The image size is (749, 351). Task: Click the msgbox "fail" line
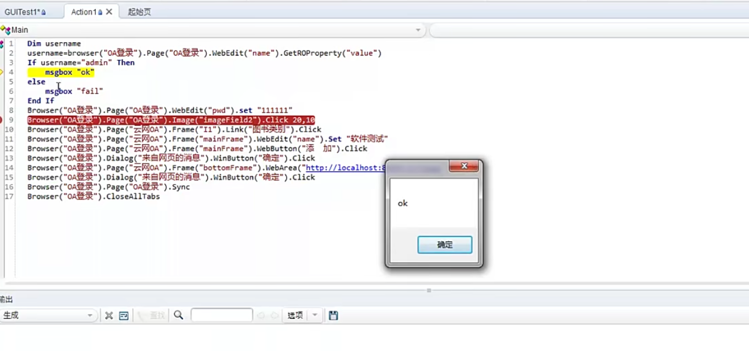pyautogui.click(x=74, y=91)
